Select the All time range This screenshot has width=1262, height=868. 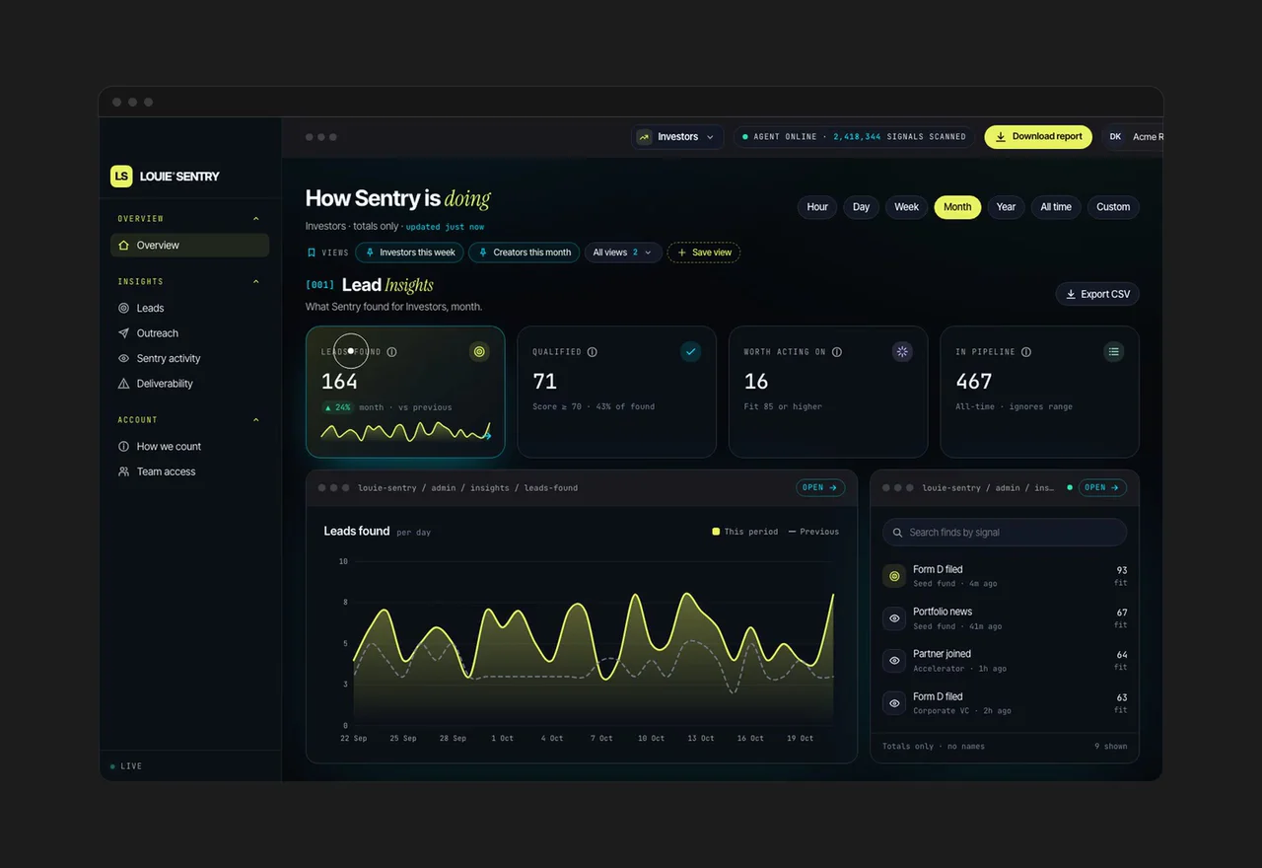pos(1056,207)
